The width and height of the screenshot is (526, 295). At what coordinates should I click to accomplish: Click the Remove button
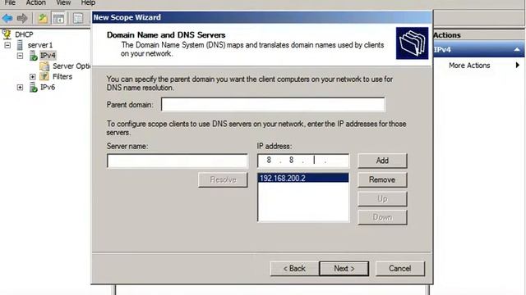pyautogui.click(x=382, y=179)
